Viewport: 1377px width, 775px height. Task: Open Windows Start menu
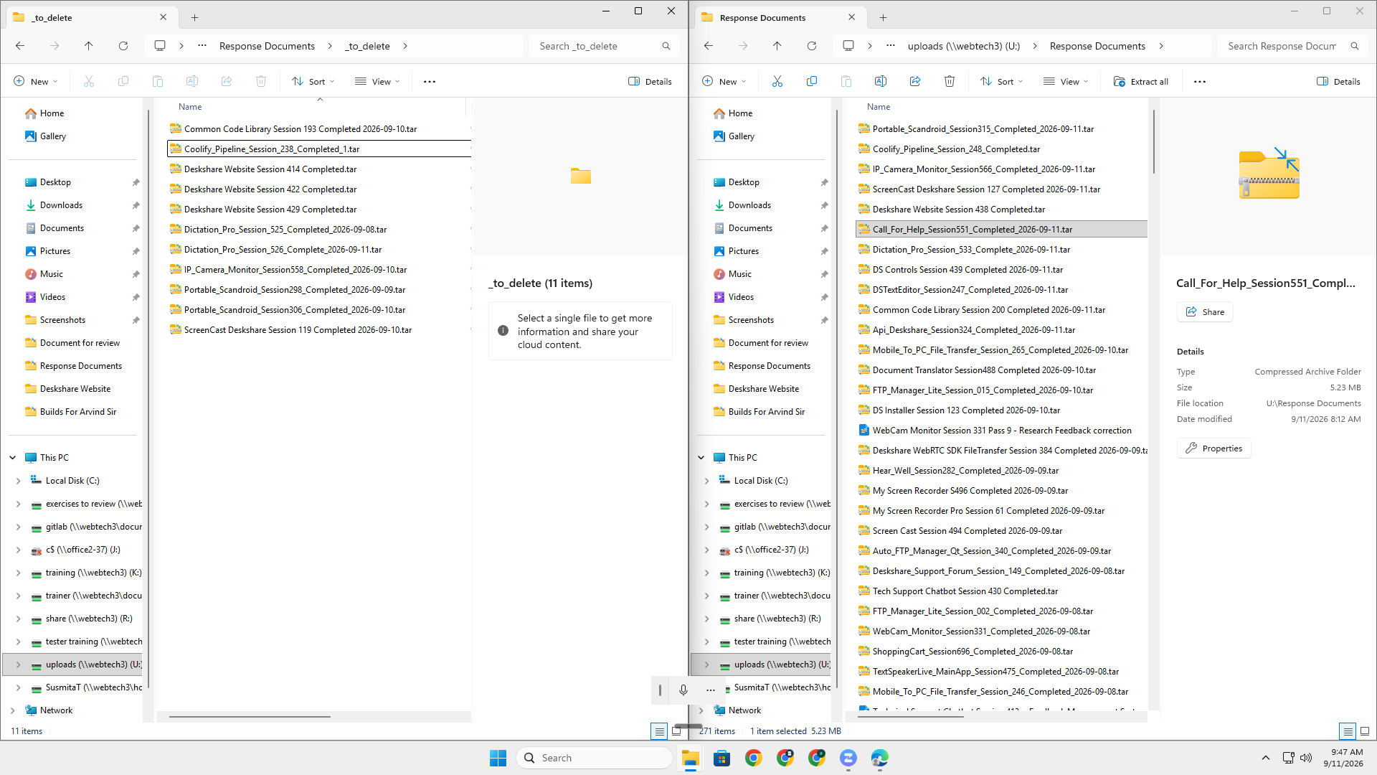coord(498,758)
